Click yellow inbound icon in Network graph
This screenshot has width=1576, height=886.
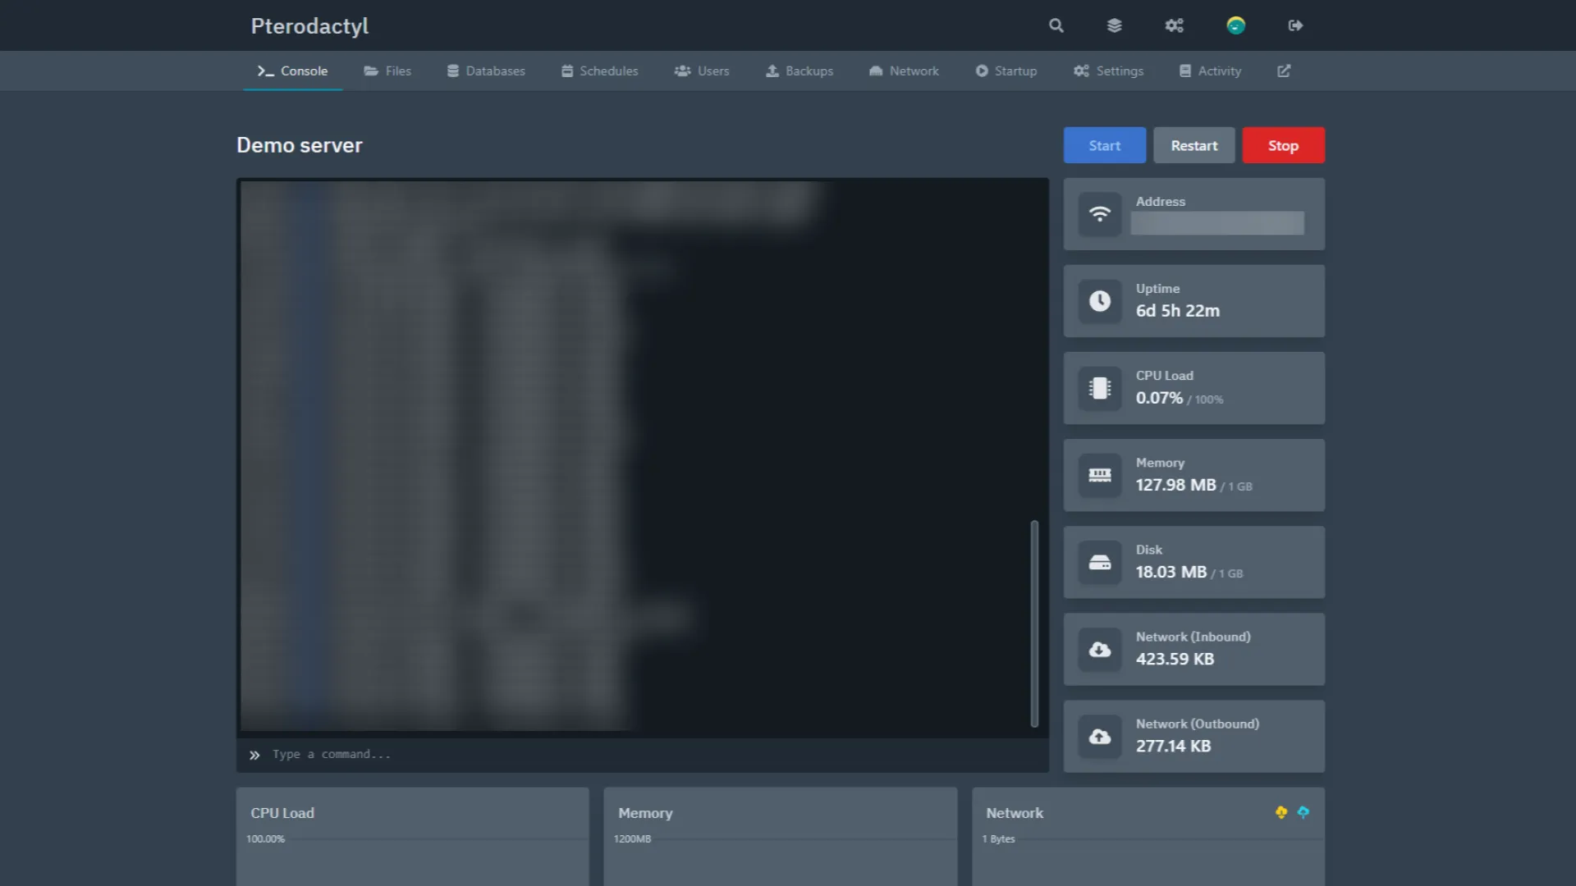point(1281,812)
